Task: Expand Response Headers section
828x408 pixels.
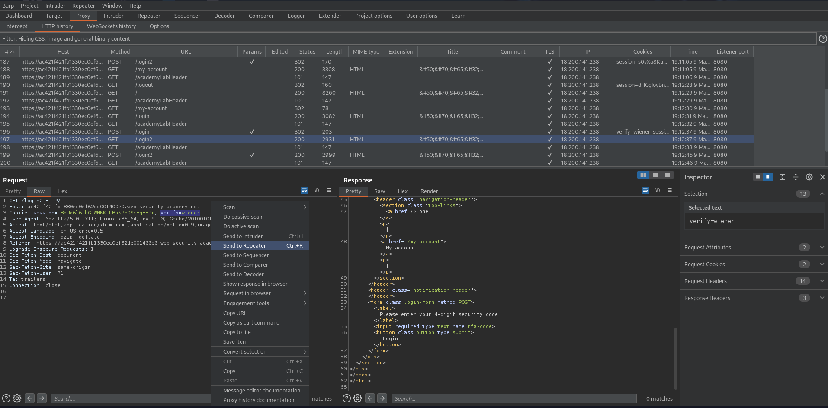Action: 822,298
